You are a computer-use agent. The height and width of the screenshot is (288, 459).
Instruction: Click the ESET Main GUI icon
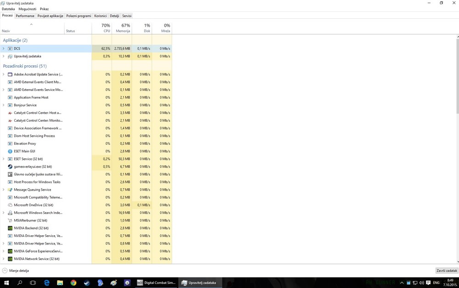point(10,151)
